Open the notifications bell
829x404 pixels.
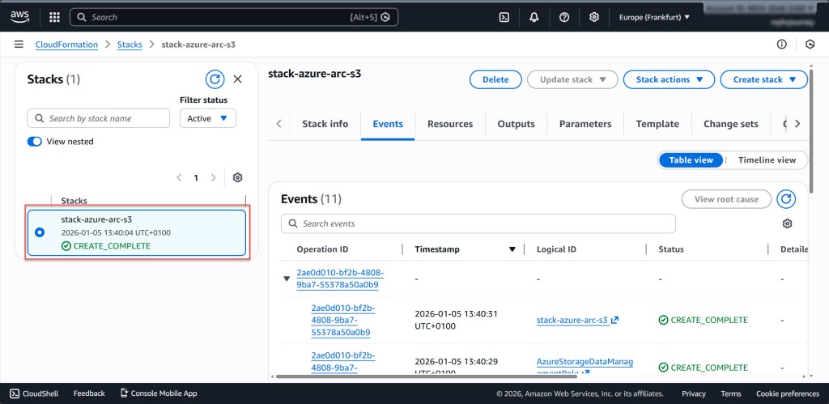[534, 17]
